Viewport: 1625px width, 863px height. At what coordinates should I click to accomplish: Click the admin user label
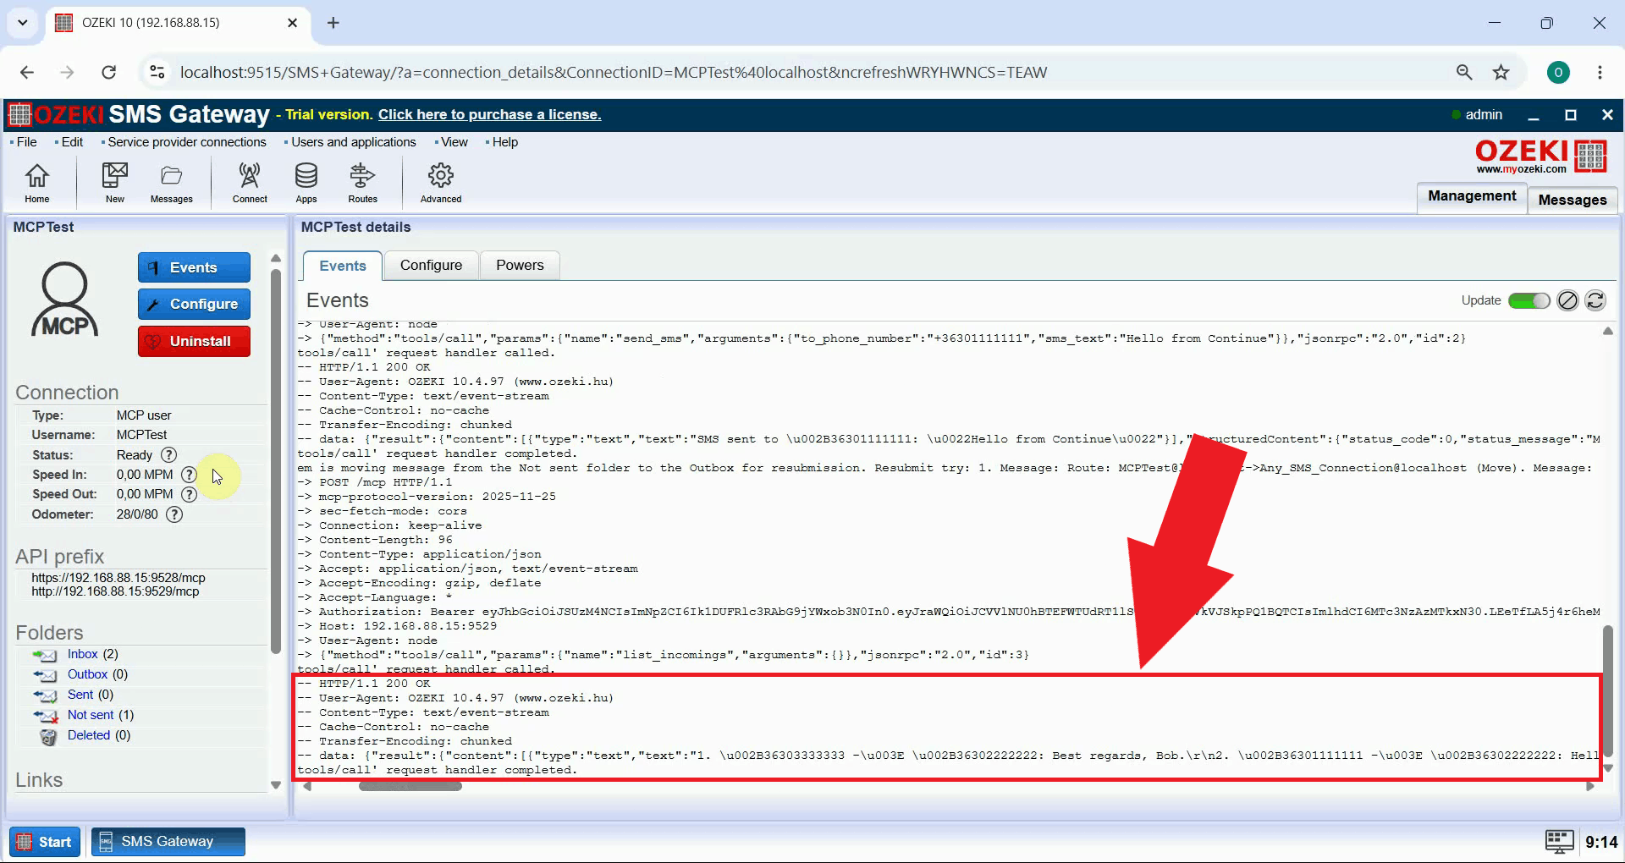pos(1484,114)
